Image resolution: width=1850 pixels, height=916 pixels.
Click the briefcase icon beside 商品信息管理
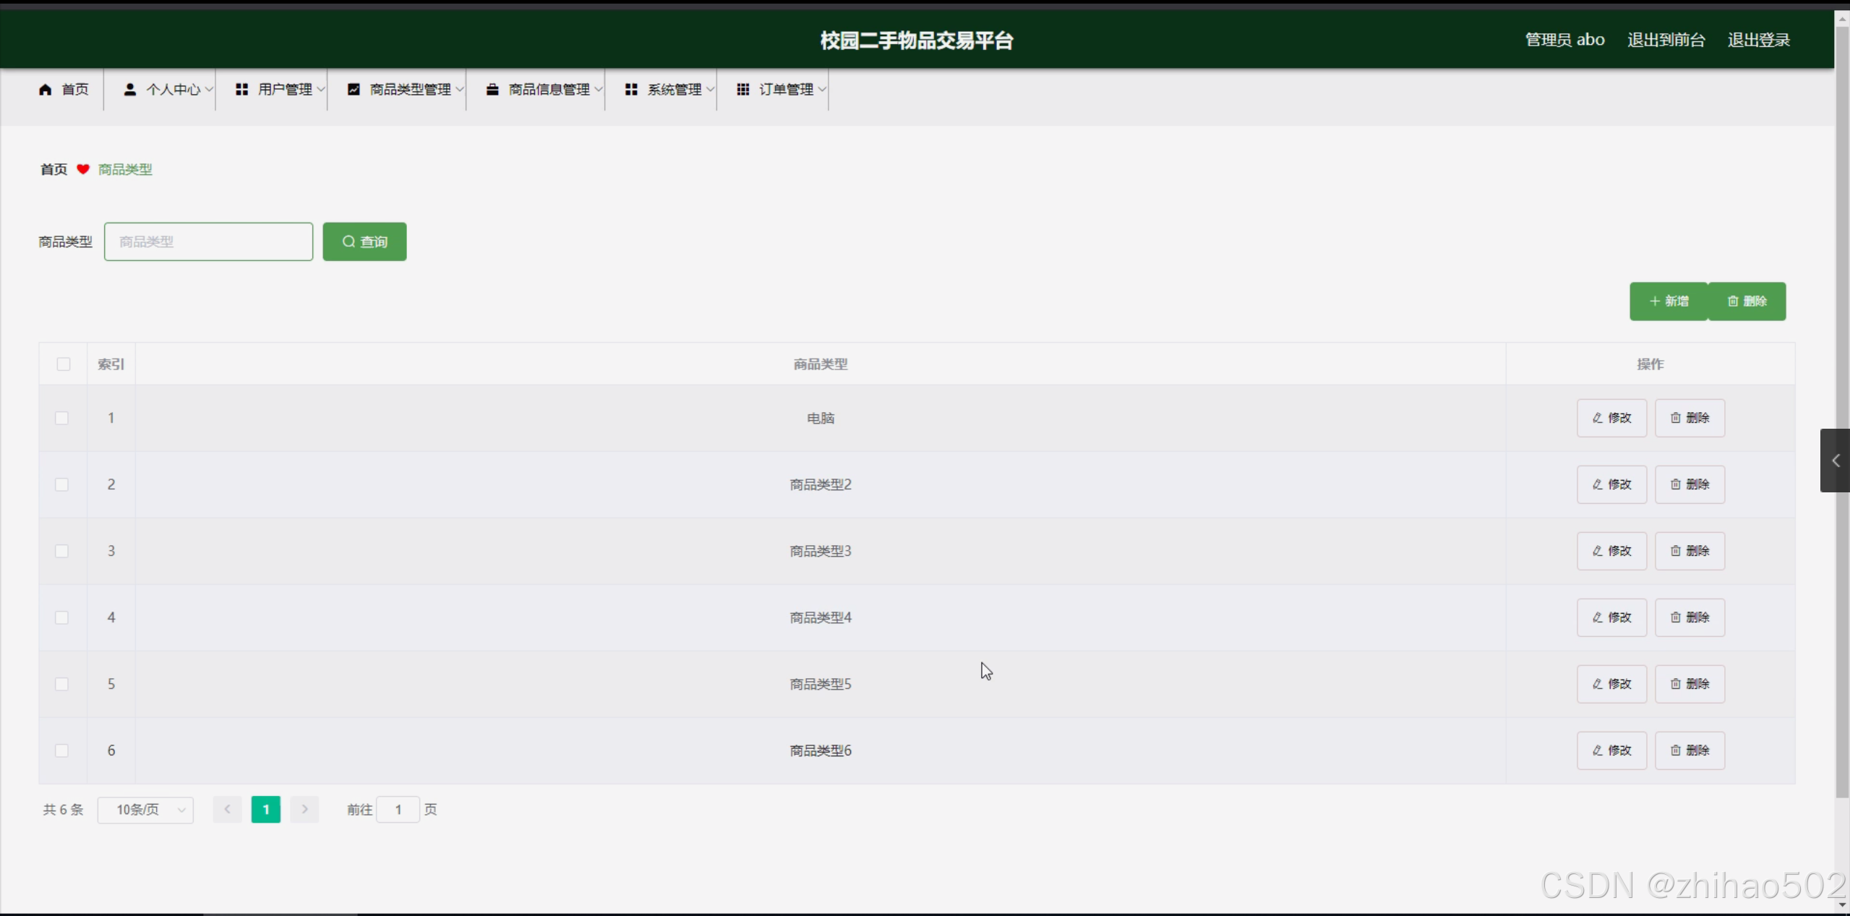[x=492, y=89]
